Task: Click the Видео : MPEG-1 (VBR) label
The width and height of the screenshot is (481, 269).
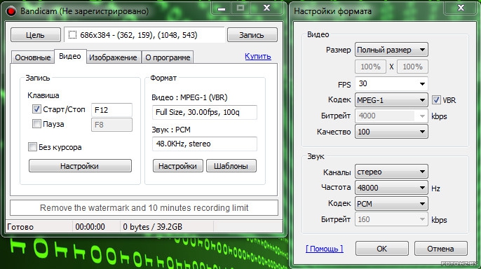Action: [189, 97]
